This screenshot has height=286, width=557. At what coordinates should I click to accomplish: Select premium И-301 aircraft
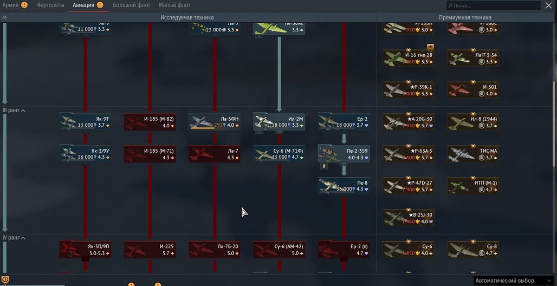click(x=473, y=90)
